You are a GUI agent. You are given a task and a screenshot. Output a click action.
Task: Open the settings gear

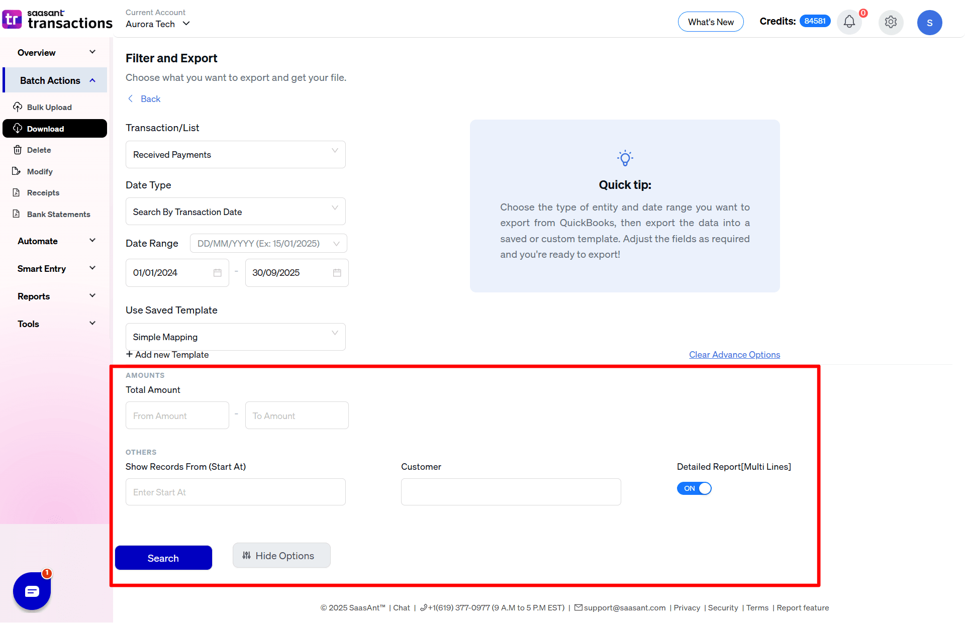pos(891,22)
